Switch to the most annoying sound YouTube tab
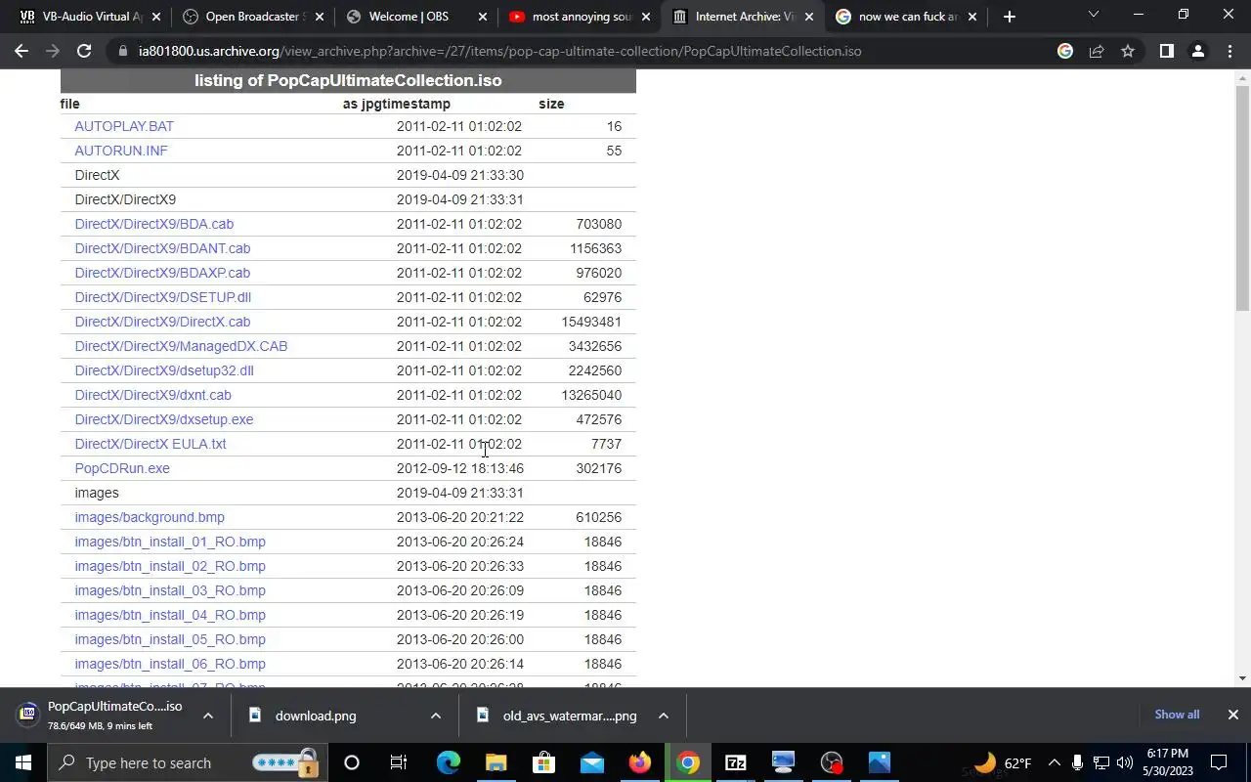The image size is (1251, 782). point(578,17)
